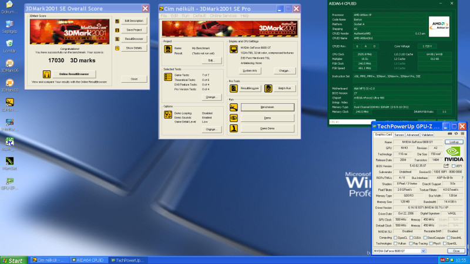This screenshot has width=470, height=264.
Task: Click Change button under Selected Tests
Action: point(211,97)
